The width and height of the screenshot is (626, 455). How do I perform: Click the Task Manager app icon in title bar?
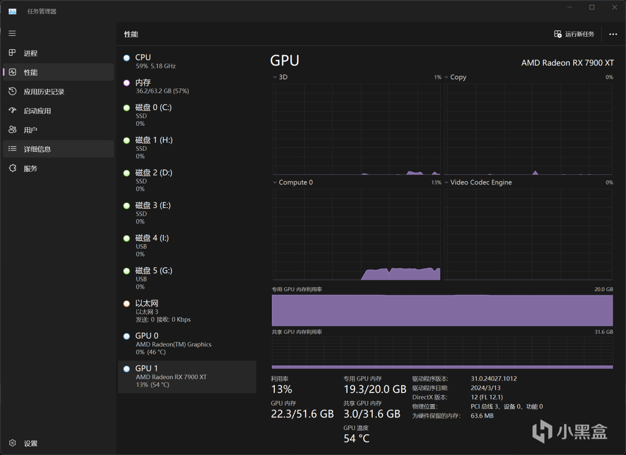[12, 11]
